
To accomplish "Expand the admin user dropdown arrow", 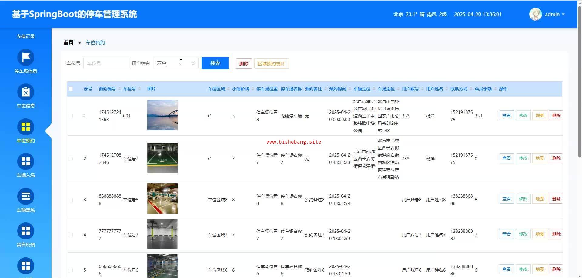I will pos(563,14).
